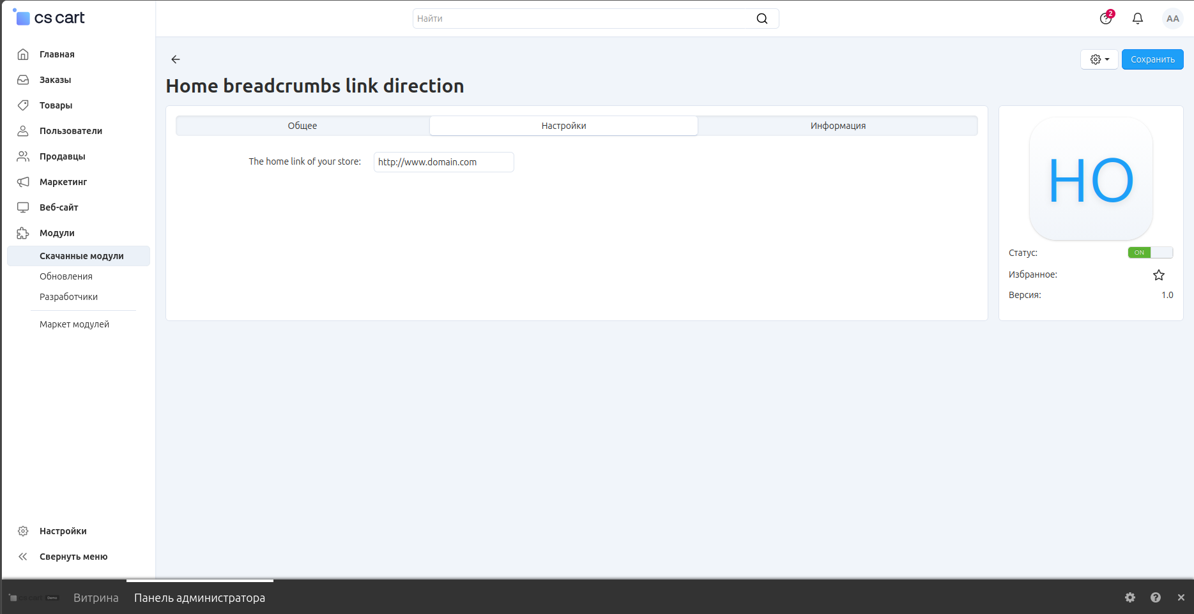This screenshot has width=1194, height=614.
Task: Switch to the Информация tab
Action: 838,126
